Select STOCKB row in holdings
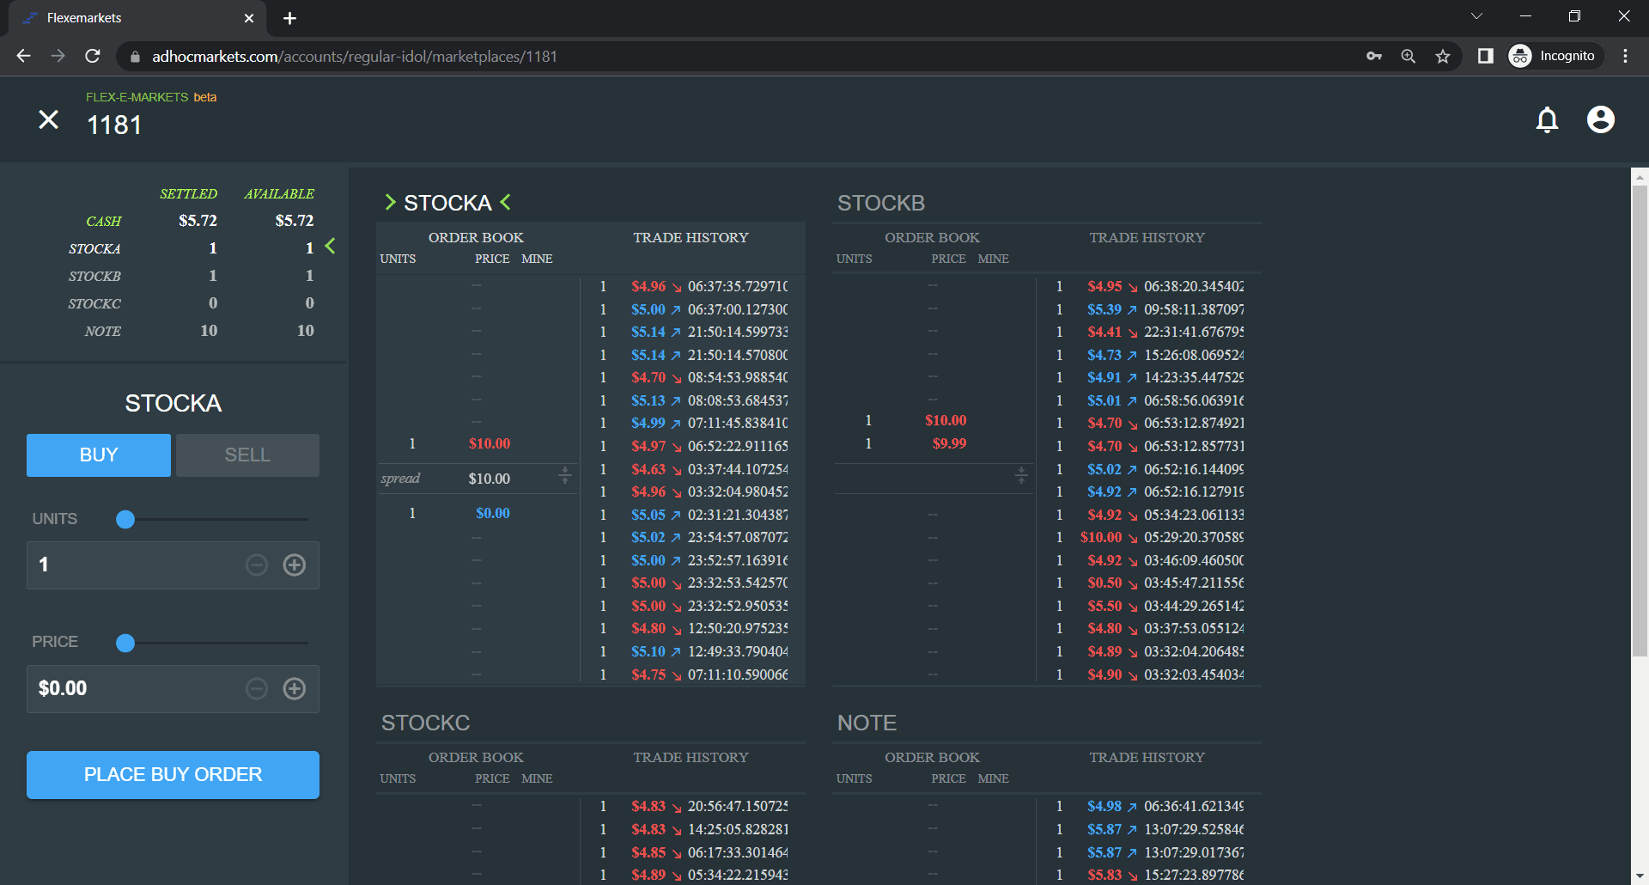 [x=191, y=276]
